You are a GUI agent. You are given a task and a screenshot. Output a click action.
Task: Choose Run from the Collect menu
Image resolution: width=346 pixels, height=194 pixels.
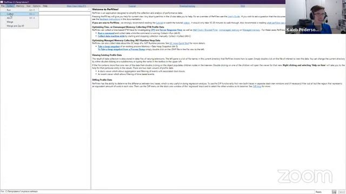point(19,10)
